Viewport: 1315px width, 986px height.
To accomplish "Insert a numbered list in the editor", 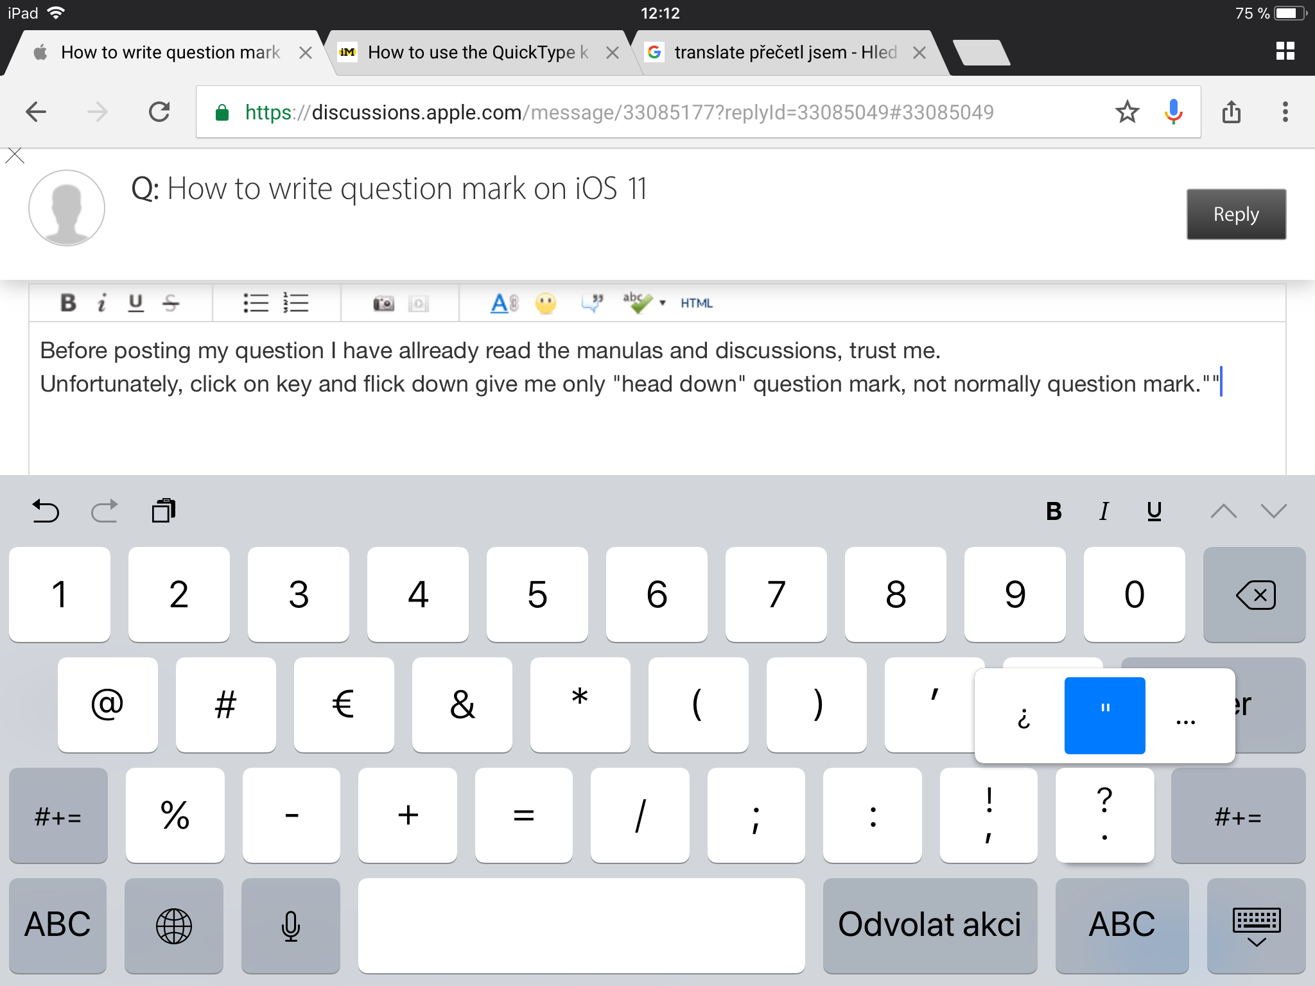I will click(x=296, y=303).
